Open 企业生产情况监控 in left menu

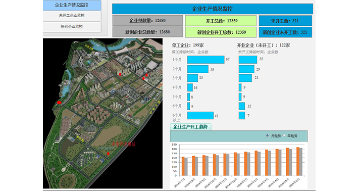tap(72, 5)
